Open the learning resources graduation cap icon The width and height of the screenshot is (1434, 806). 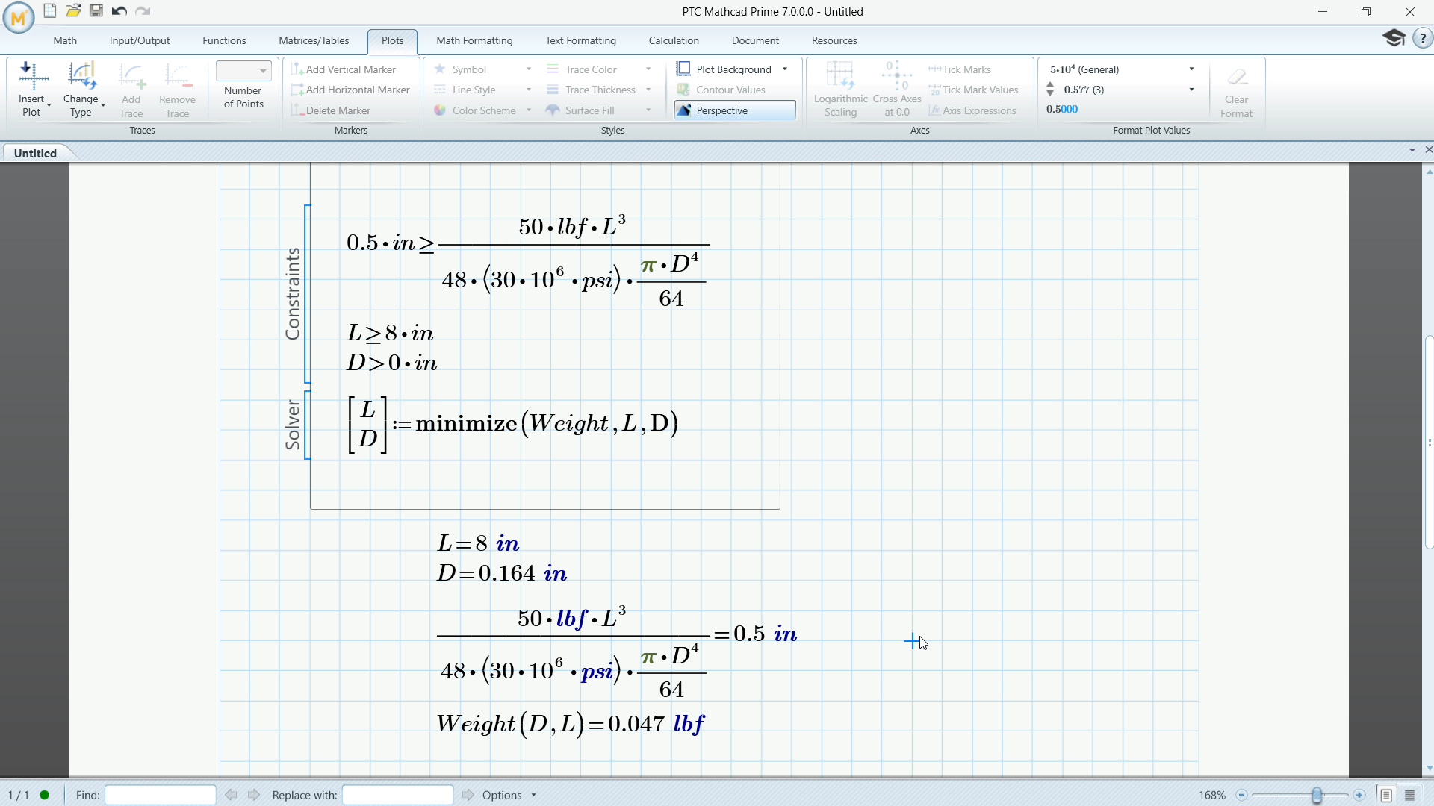click(1394, 38)
